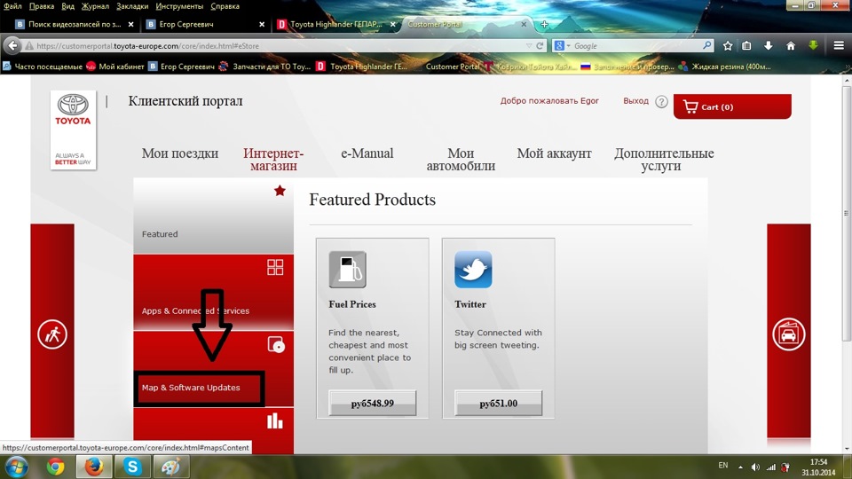
Task: Open the Инструменты menu
Action: point(179,6)
